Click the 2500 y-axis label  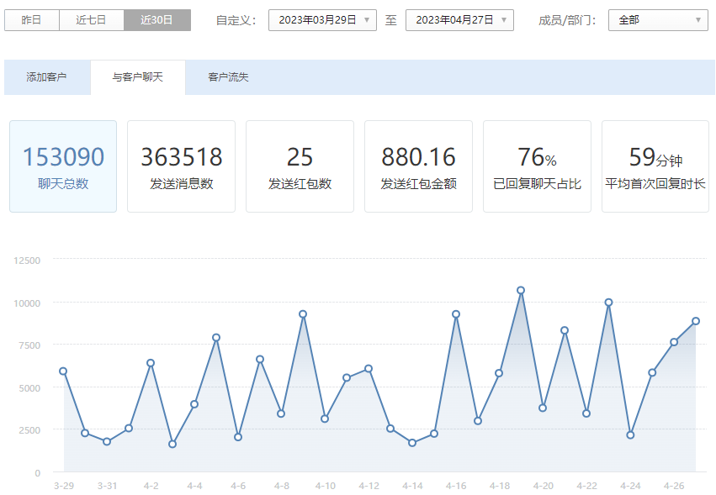(29, 430)
